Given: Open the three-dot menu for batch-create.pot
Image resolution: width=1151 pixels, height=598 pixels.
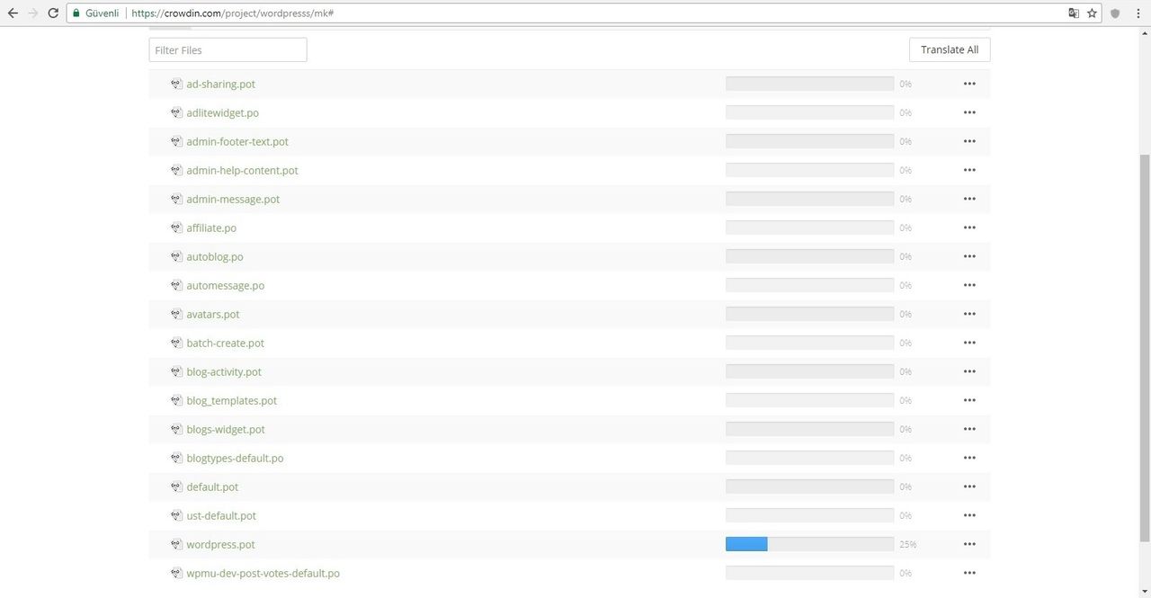Looking at the screenshot, I should pyautogui.click(x=969, y=343).
